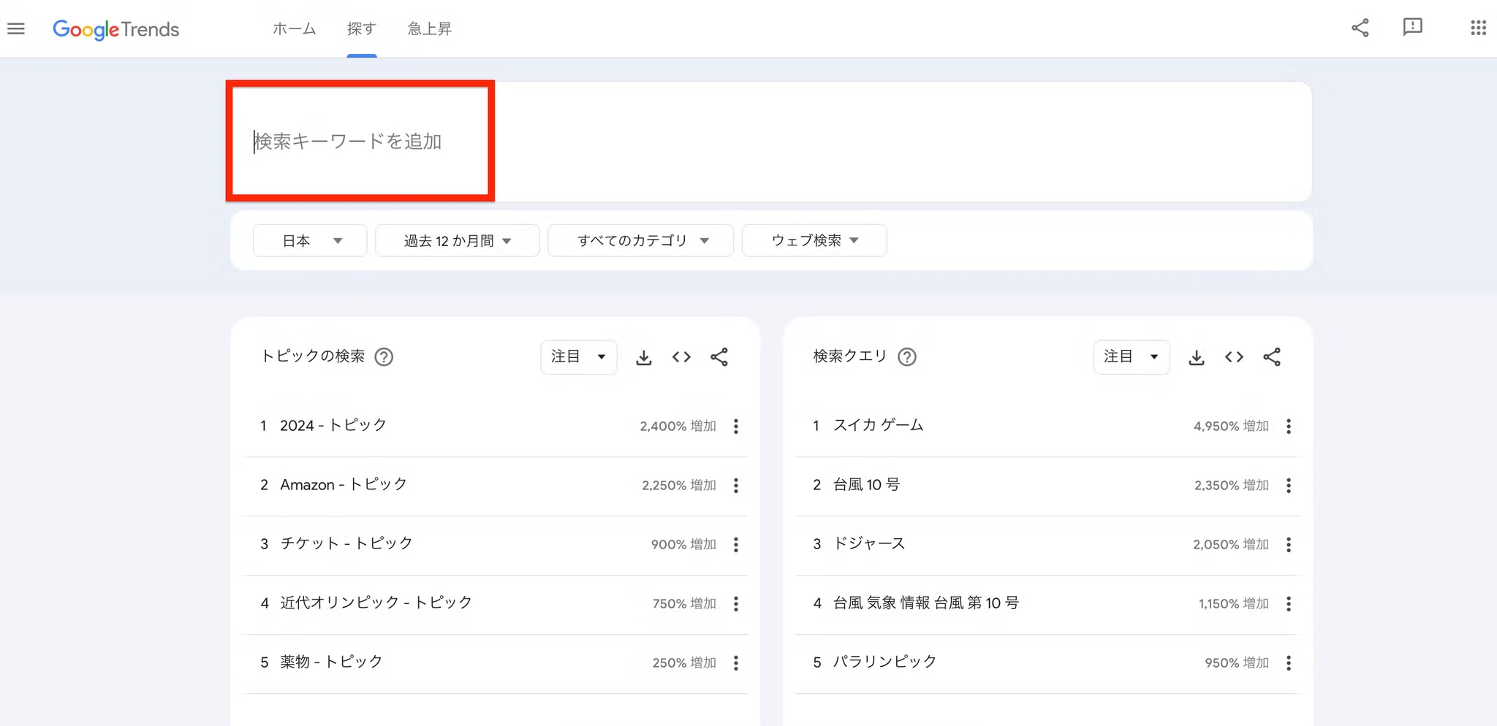Click the 1,150% 増加 value
The image size is (1497, 726).
click(x=1234, y=604)
